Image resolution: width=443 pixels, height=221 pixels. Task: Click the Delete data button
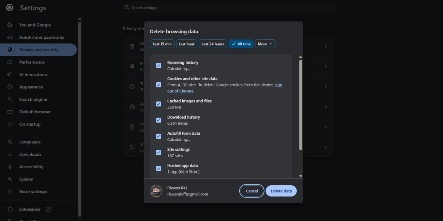point(281,191)
